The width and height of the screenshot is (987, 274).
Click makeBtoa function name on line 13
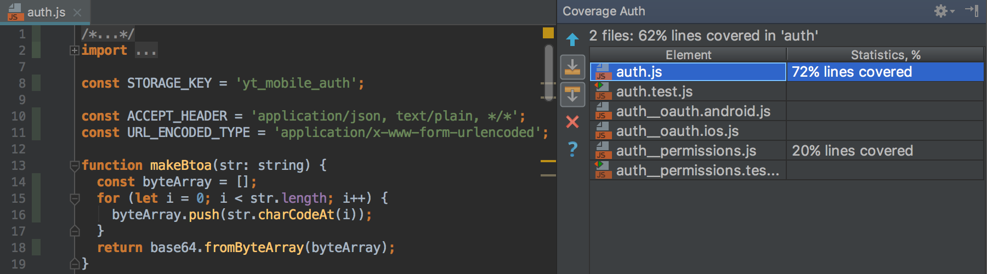pos(181,165)
